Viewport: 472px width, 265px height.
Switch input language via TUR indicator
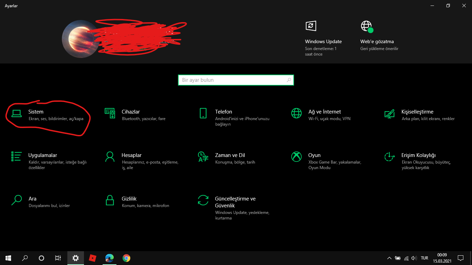(x=425, y=258)
